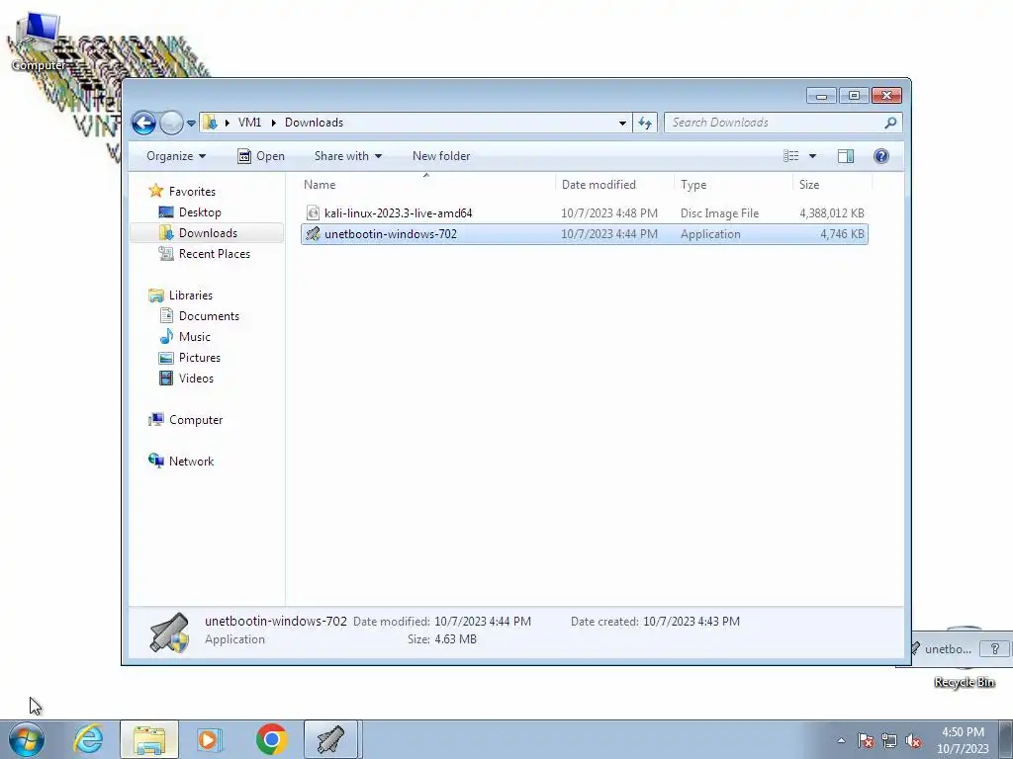Open the Pictures library
Viewport: 1013px width, 759px height.
(200, 358)
